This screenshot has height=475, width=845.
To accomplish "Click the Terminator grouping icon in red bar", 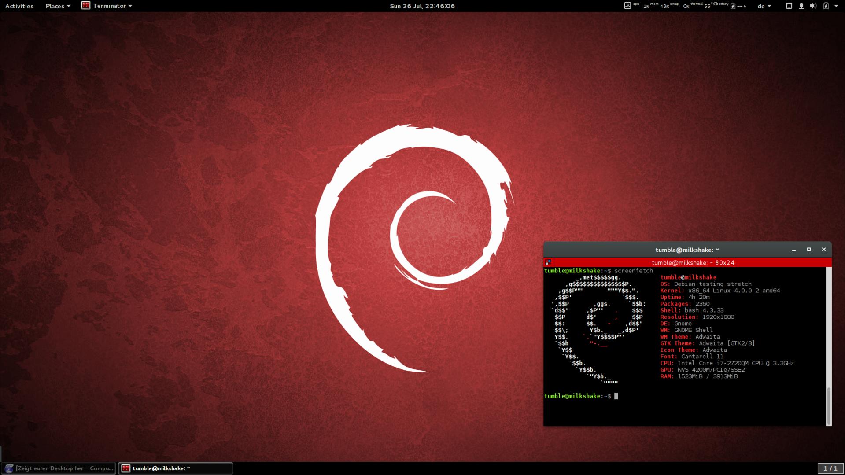I will [548, 262].
